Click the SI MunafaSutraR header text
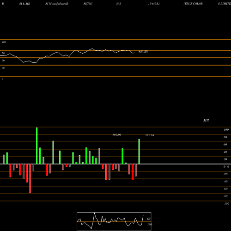 (x=57, y=4)
